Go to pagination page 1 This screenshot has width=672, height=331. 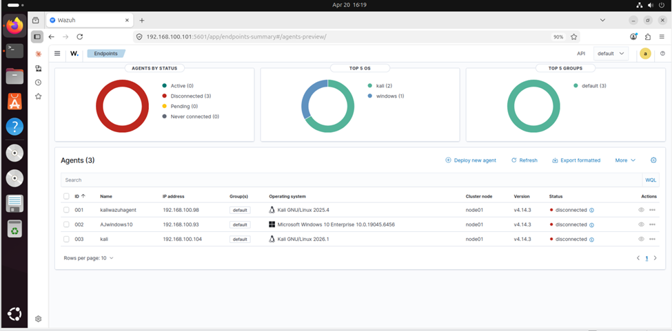(646, 258)
